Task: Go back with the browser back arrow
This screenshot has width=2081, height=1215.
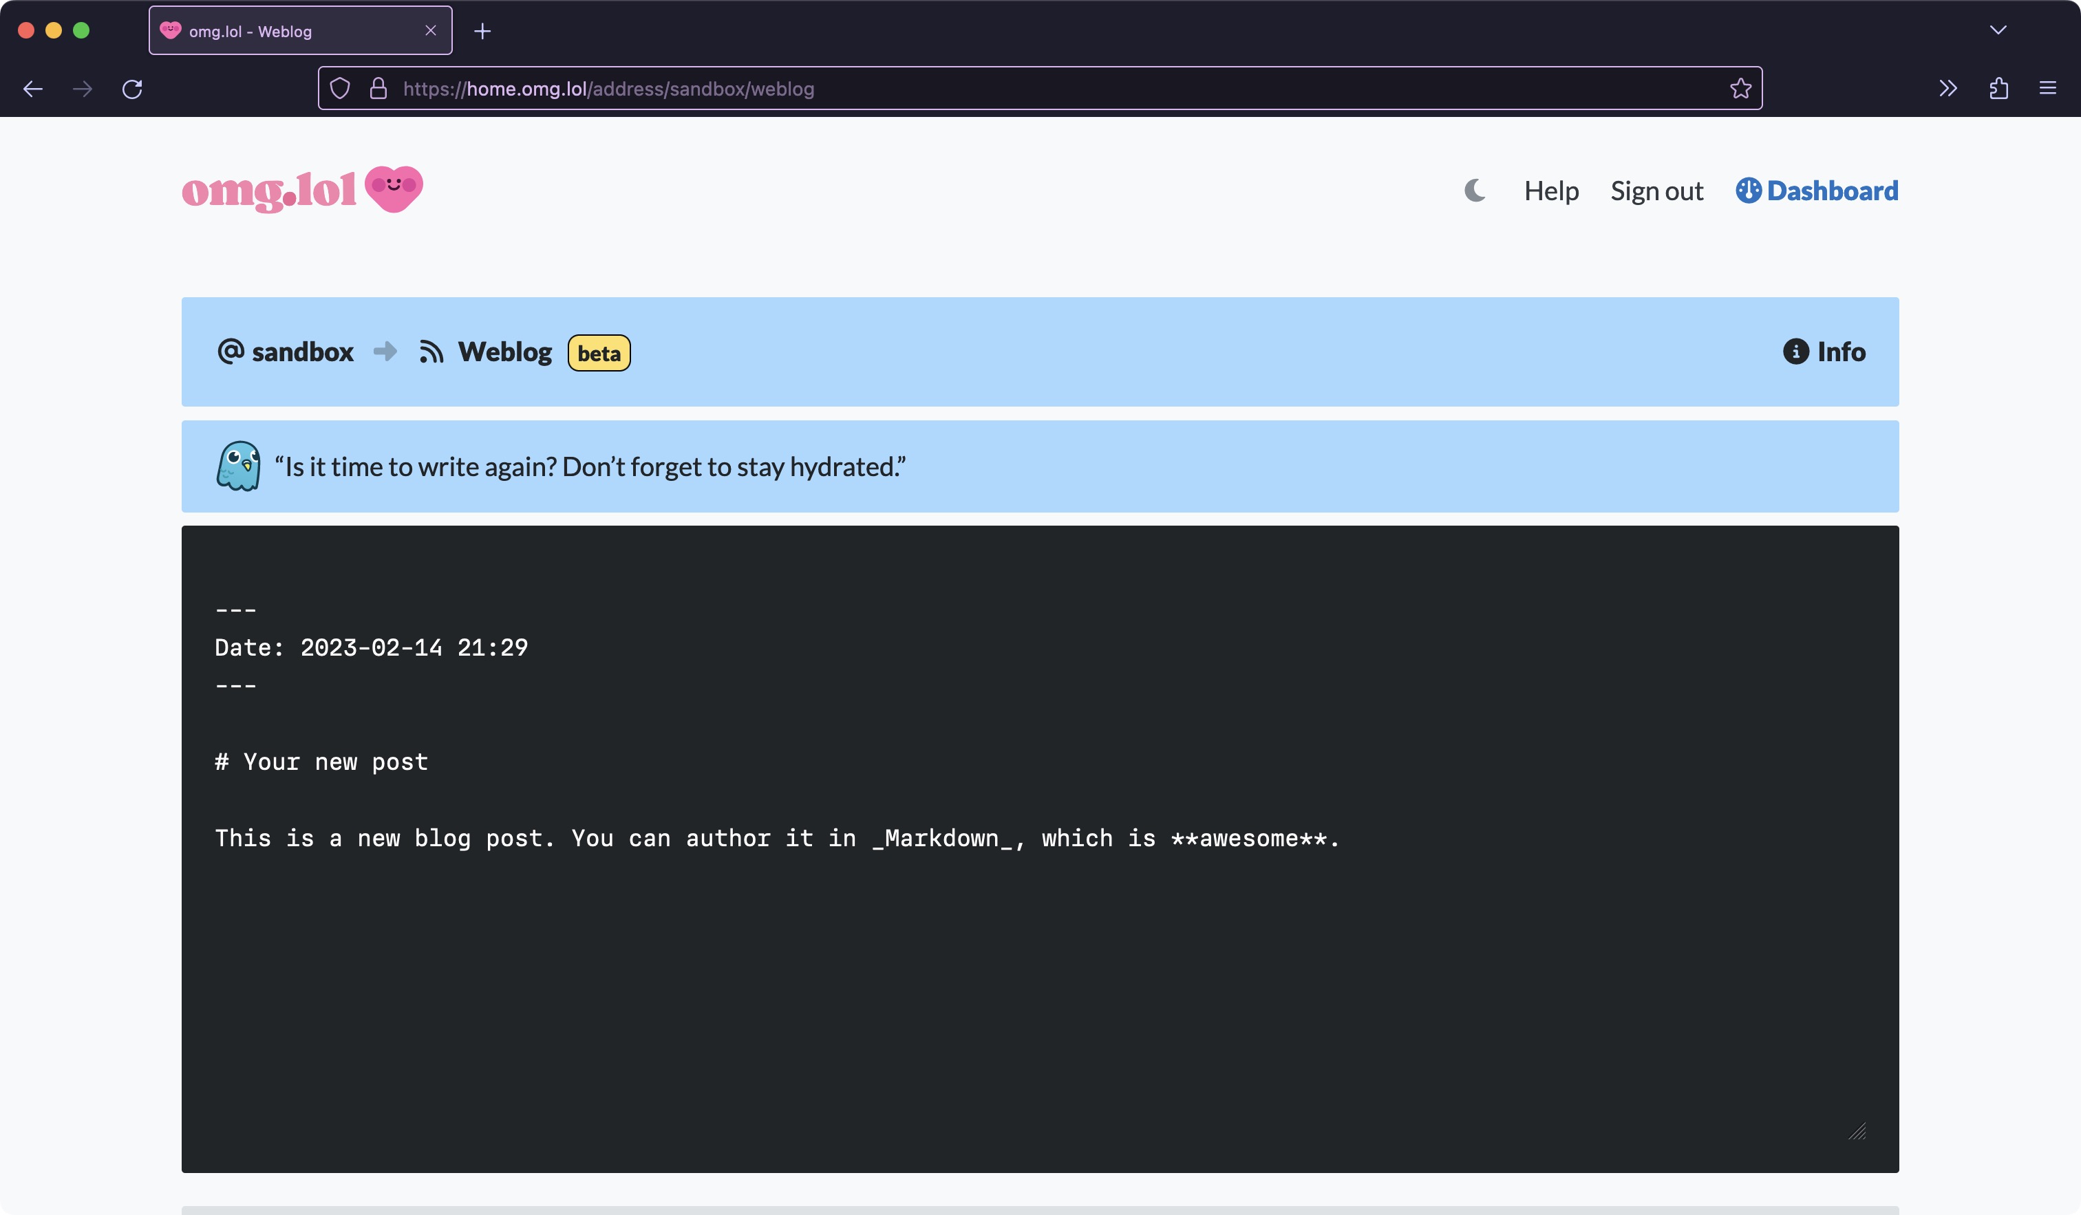Action: (x=33, y=88)
